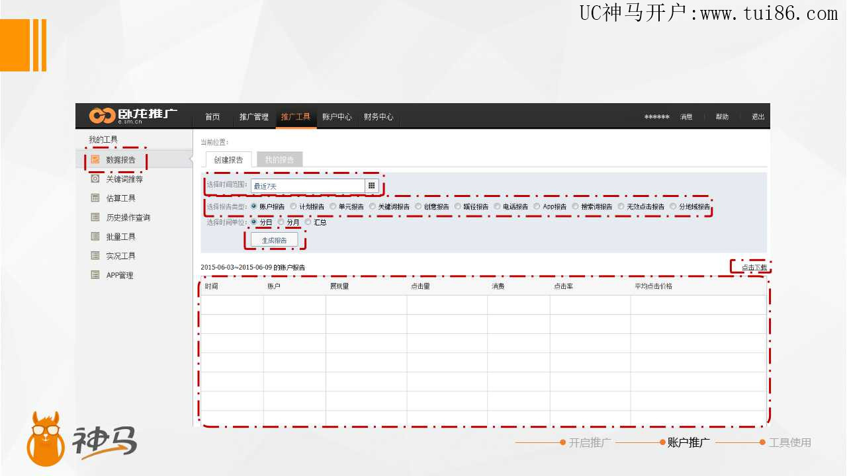Click 退出 to log out
Viewport: 847px width, 476px height.
758,117
